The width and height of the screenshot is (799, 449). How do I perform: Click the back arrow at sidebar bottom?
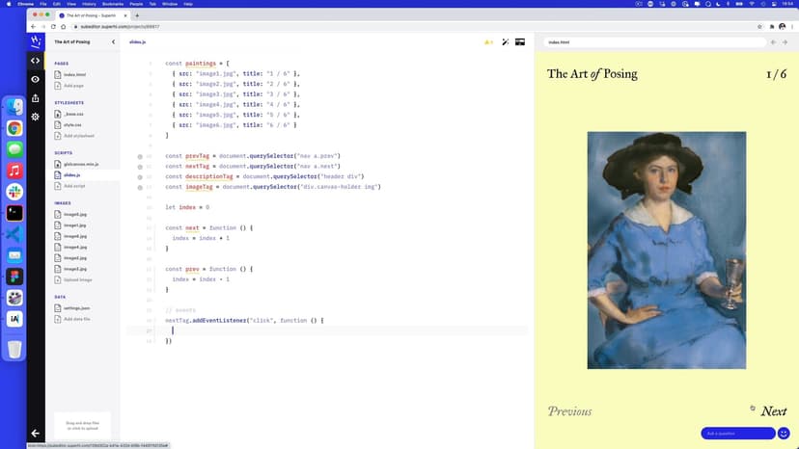(36, 434)
